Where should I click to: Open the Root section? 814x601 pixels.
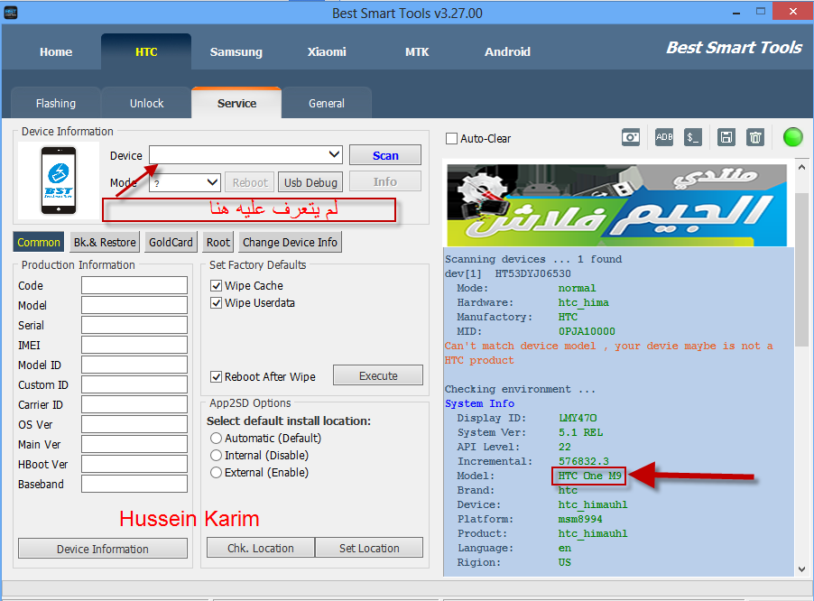[218, 243]
